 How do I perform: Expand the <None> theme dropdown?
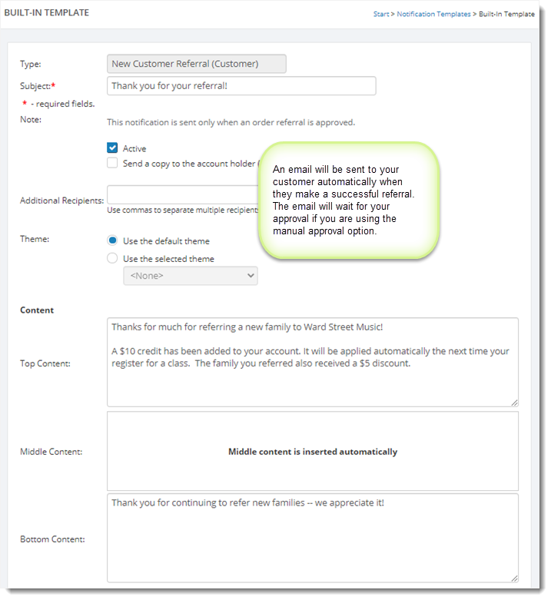191,276
